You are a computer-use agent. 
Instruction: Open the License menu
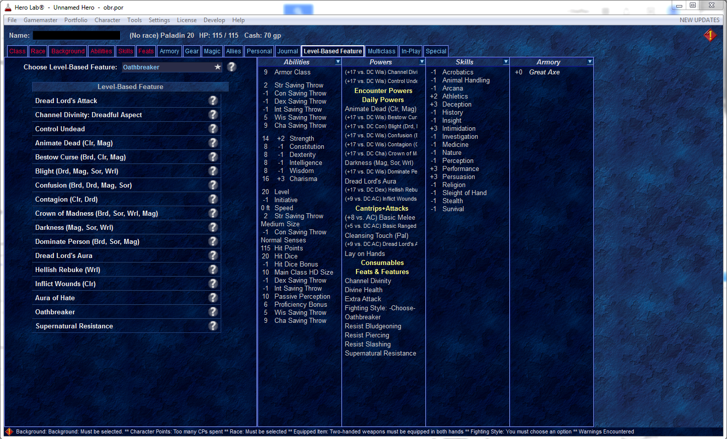tap(187, 20)
